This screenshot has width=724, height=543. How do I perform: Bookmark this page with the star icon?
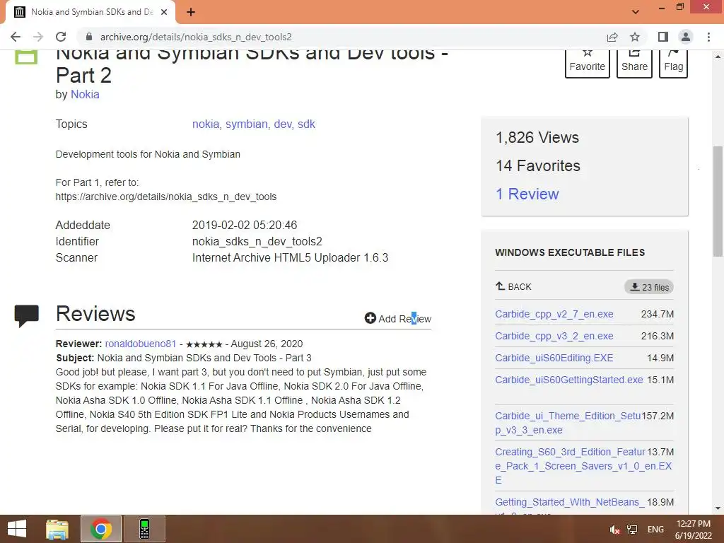click(635, 37)
